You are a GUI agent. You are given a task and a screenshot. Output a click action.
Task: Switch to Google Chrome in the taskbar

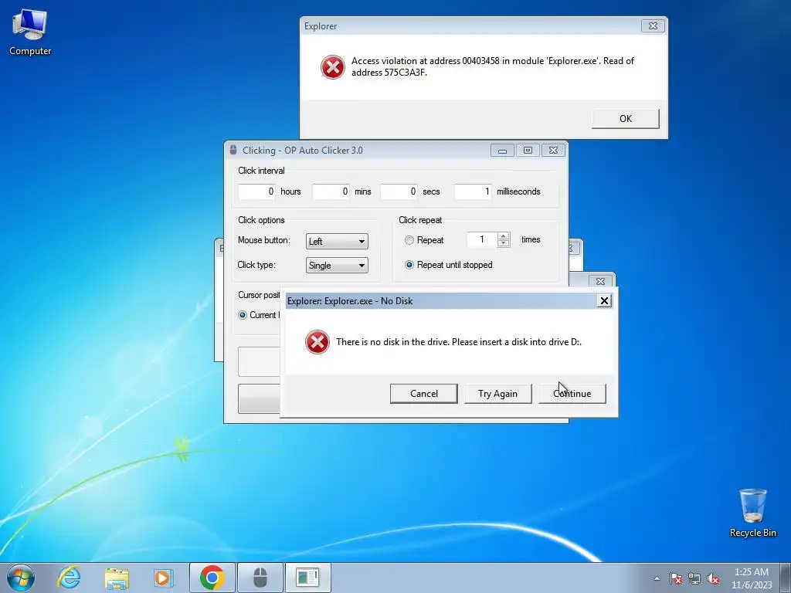tap(212, 578)
